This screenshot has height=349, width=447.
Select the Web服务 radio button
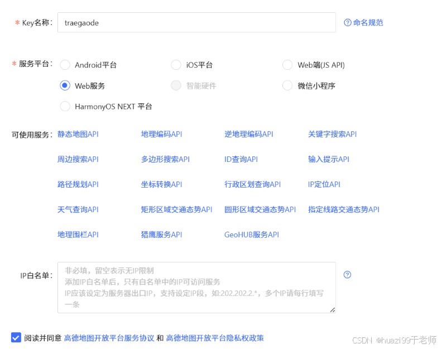pyautogui.click(x=65, y=85)
